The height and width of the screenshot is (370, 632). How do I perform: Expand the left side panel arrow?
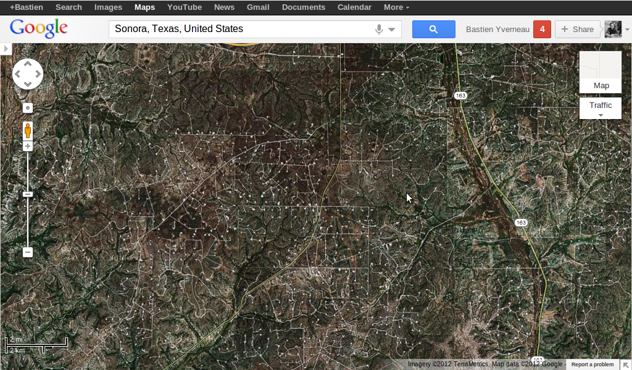click(6, 49)
